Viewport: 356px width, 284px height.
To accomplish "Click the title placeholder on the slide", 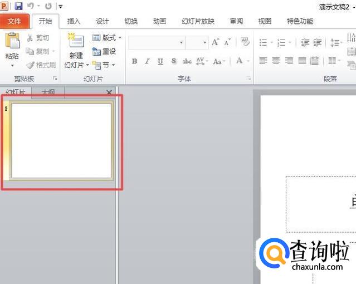I will pyautogui.click(x=321, y=204).
